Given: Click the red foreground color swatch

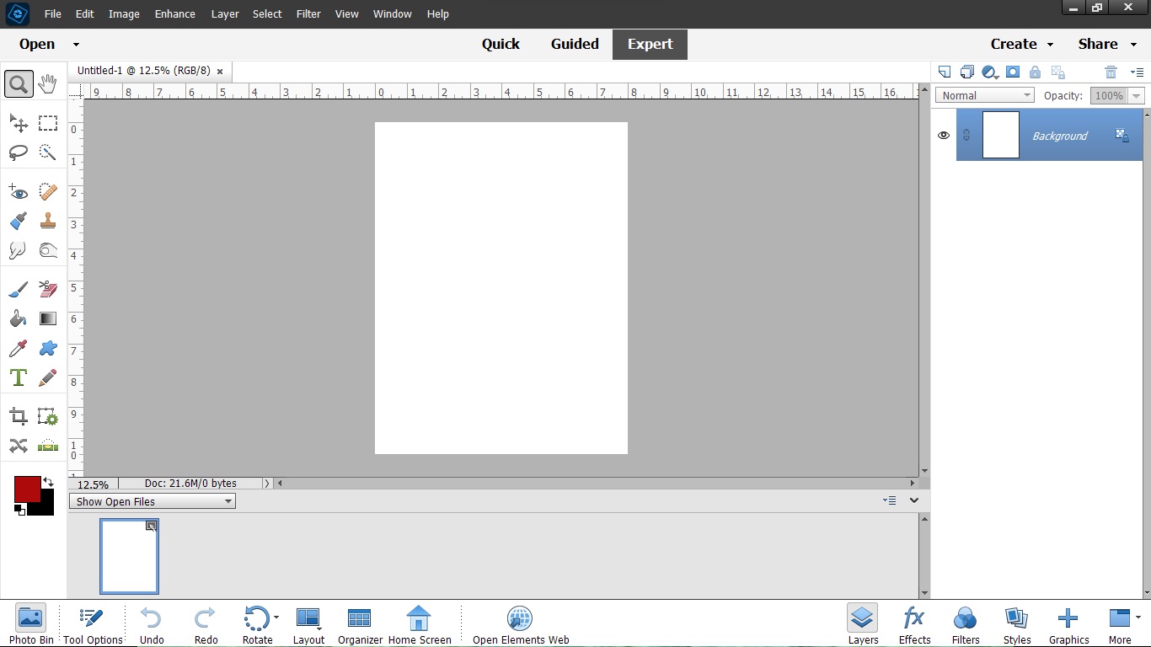Looking at the screenshot, I should [26, 489].
